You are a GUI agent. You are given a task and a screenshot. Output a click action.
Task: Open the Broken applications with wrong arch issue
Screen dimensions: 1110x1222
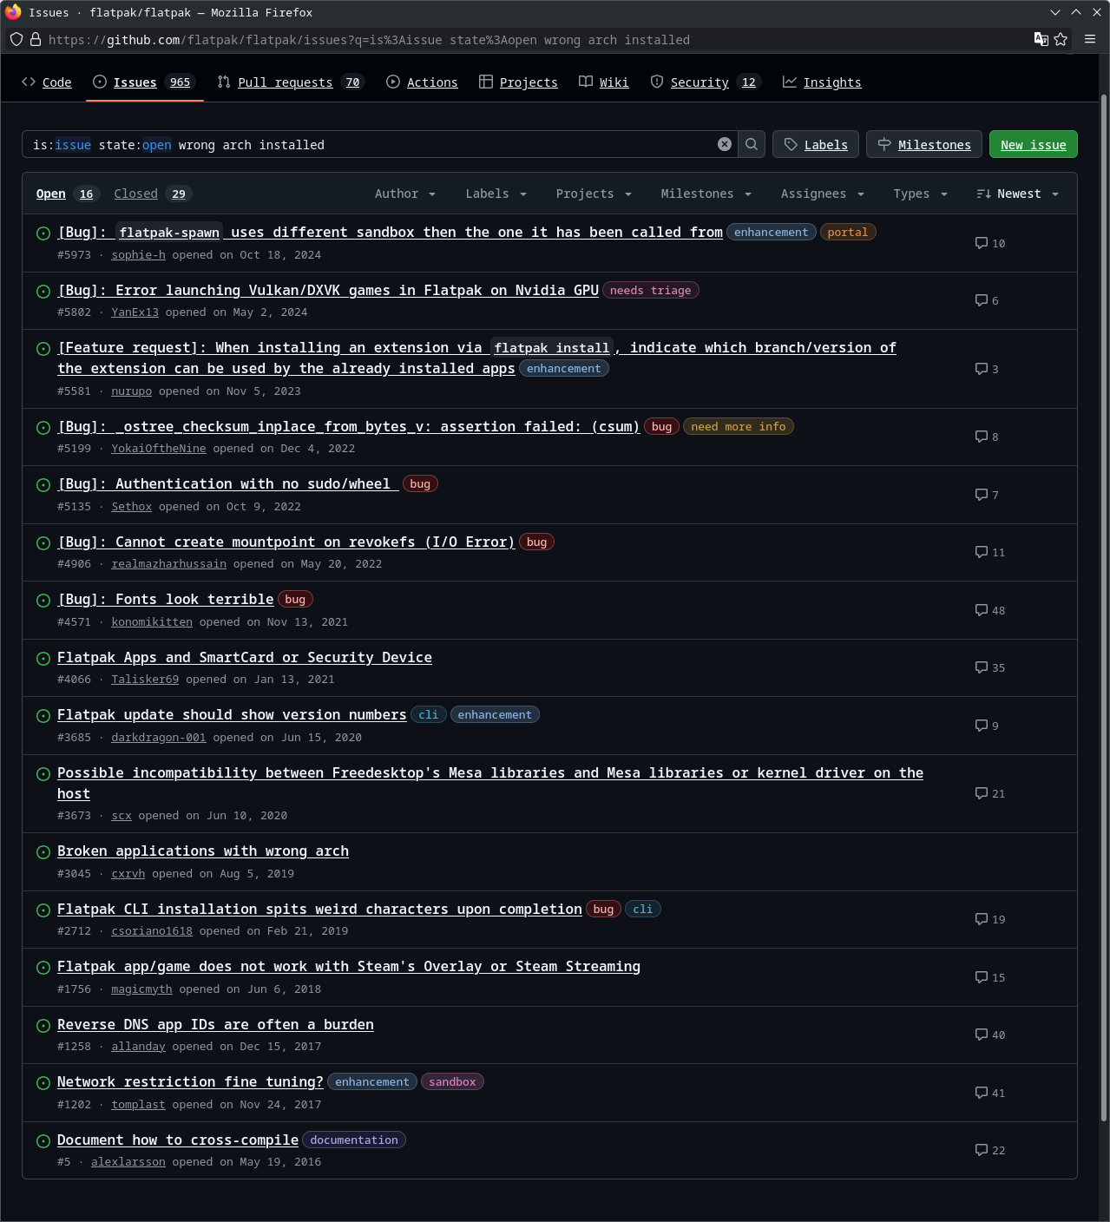click(203, 851)
